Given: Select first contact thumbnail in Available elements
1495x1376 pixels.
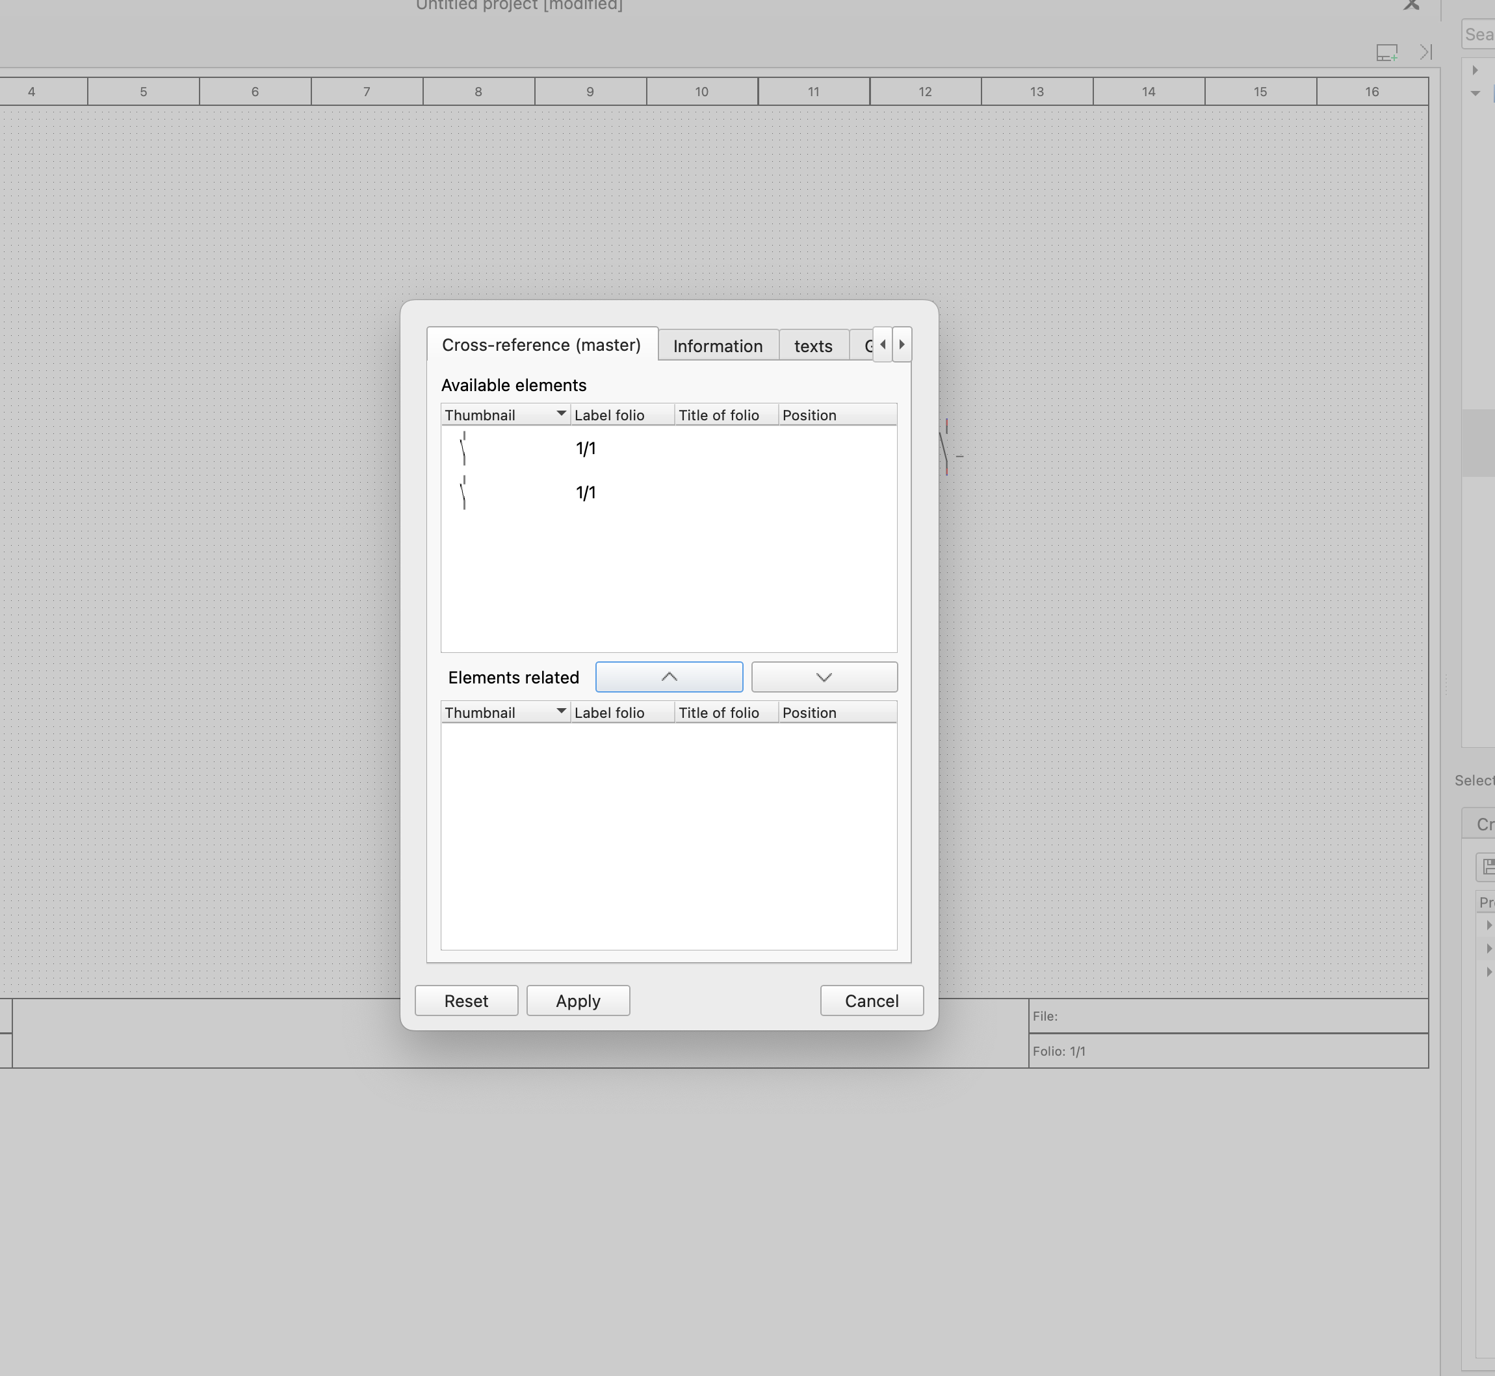Looking at the screenshot, I should tap(463, 448).
